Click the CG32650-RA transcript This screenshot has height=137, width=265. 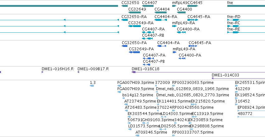tap(125, 20)
